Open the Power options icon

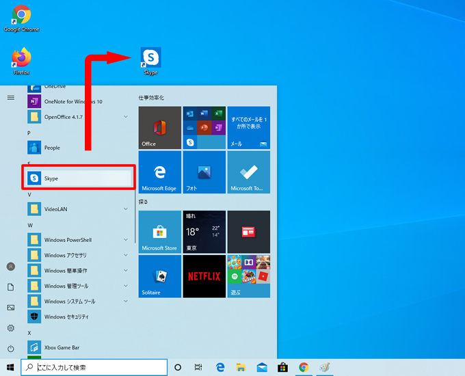point(11,349)
